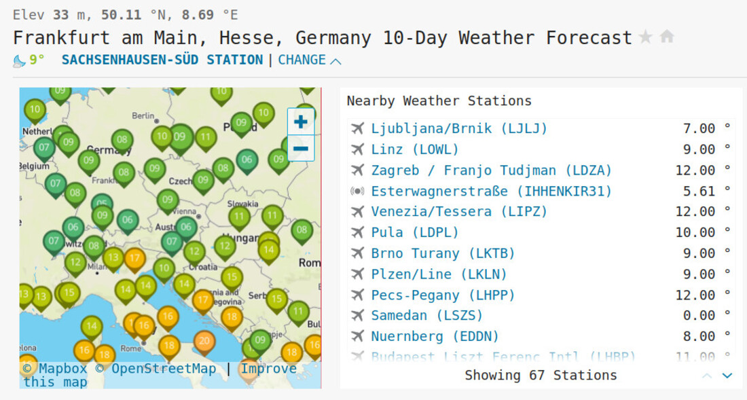Viewport: 747px width, 400px height.
Task: Select Zagreb / Franjo Tudjman (LDZA) station
Action: point(491,170)
